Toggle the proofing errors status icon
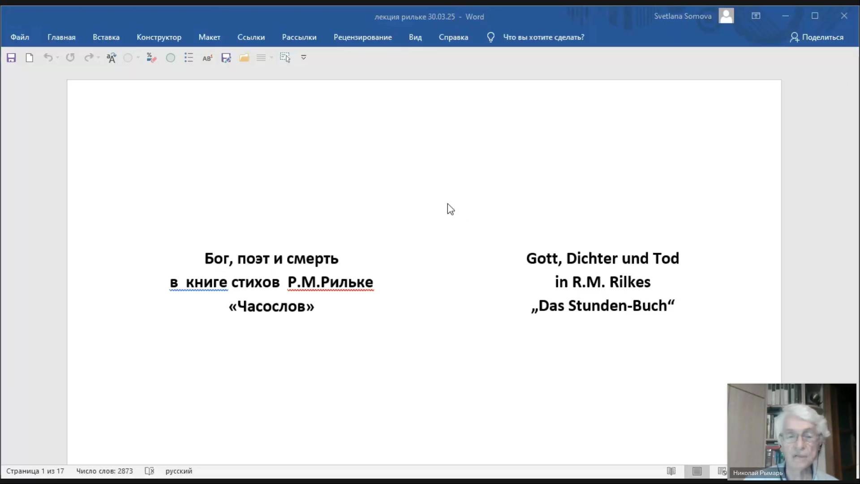Viewport: 860px width, 484px height. [150, 471]
